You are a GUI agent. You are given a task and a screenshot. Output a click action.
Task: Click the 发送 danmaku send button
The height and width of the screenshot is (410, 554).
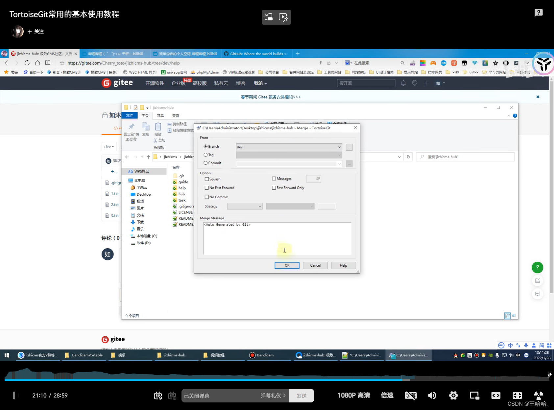(x=301, y=396)
